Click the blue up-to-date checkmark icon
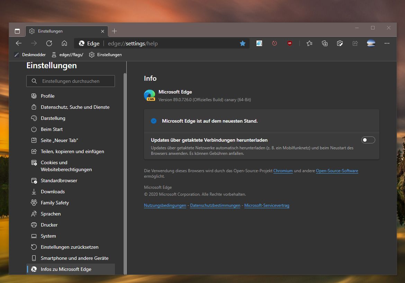Viewport: 405px width, 283px height. point(154,121)
